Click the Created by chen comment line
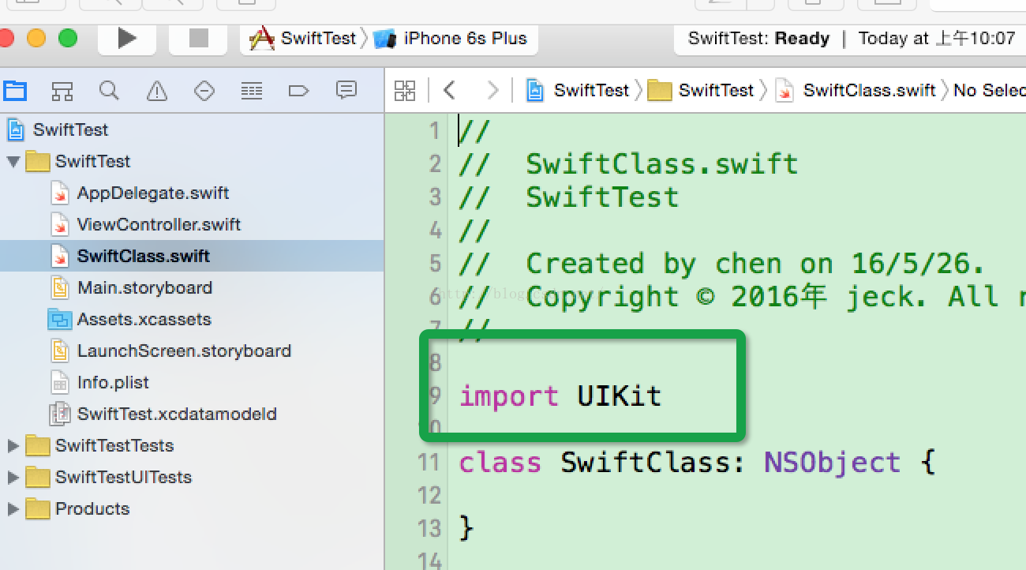 [x=721, y=263]
